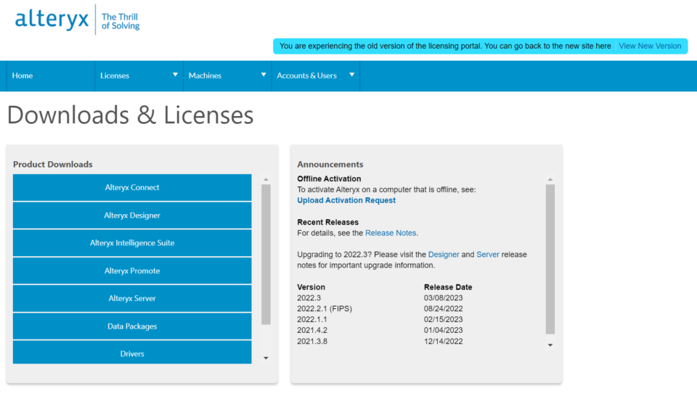Image resolution: width=697 pixels, height=396 pixels.
Task: Click Announcements scrollbar down arrow
Action: 550,345
